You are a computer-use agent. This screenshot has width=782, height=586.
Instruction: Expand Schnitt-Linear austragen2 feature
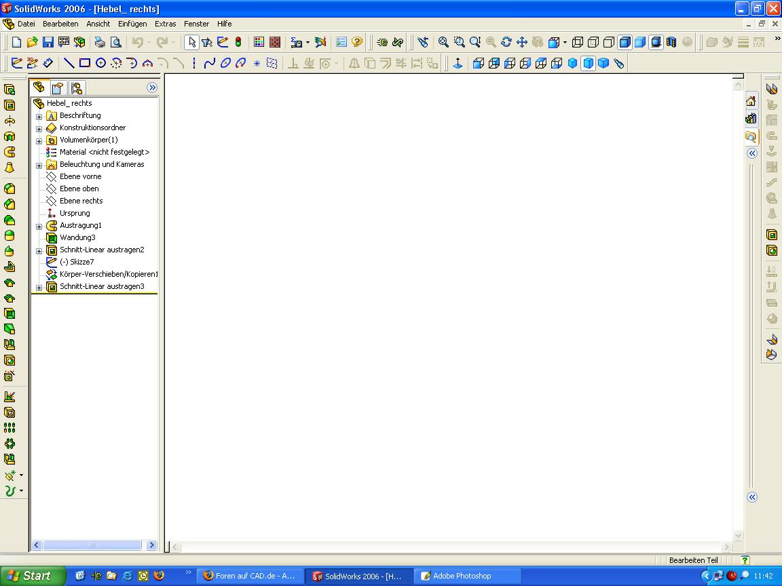tap(39, 251)
